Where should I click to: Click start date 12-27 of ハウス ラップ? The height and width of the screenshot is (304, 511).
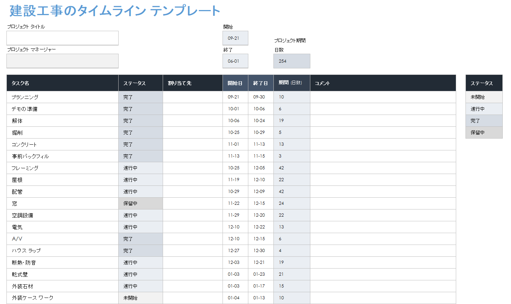pyautogui.click(x=235, y=251)
